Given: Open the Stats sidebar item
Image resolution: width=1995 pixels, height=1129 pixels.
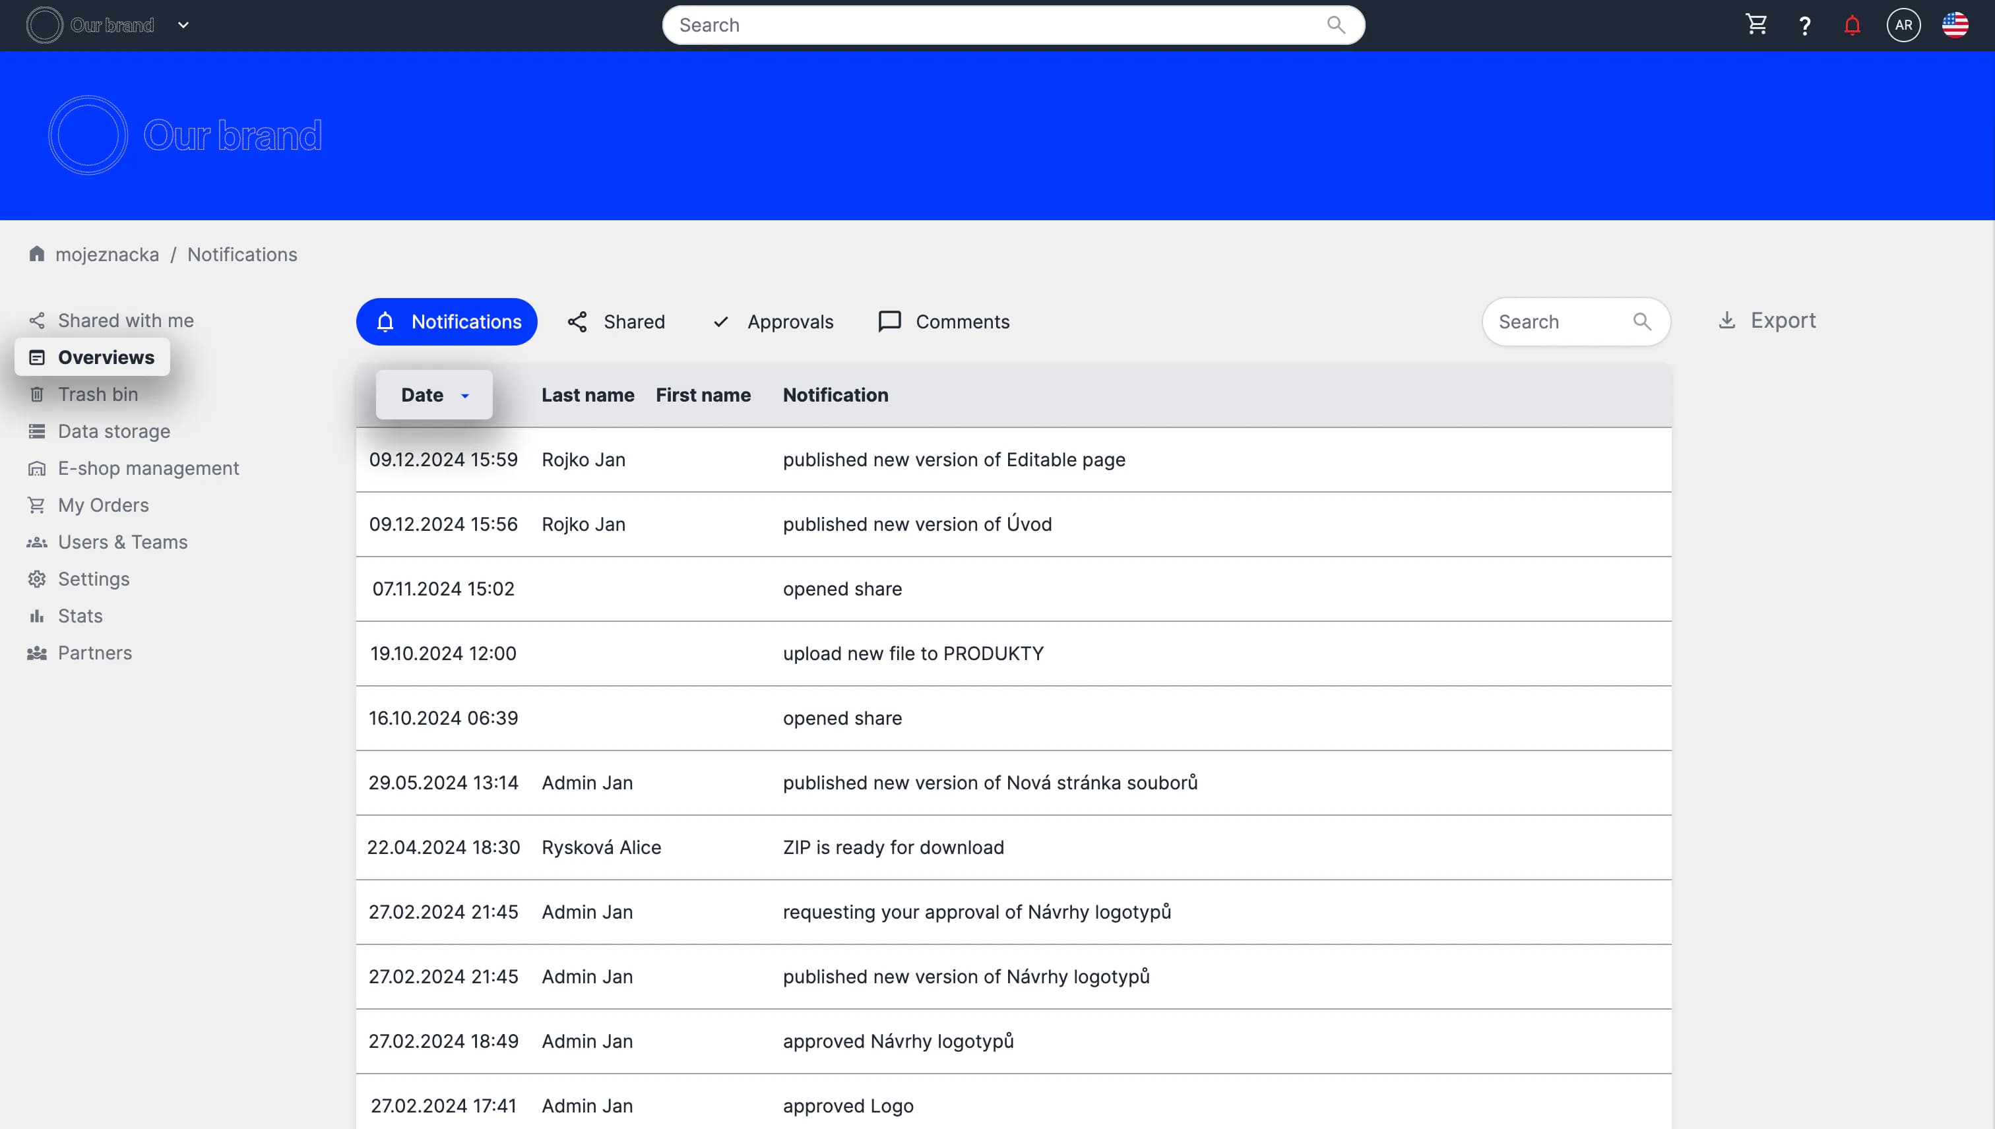Looking at the screenshot, I should click(x=80, y=616).
